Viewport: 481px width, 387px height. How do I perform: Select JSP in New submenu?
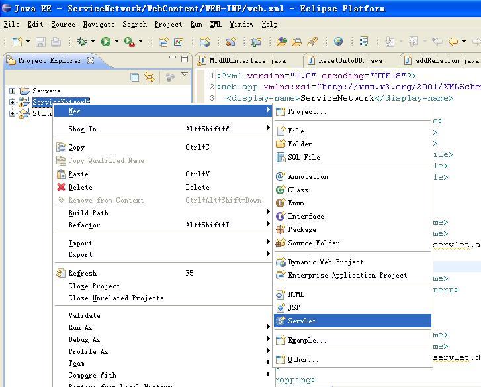pos(353,307)
